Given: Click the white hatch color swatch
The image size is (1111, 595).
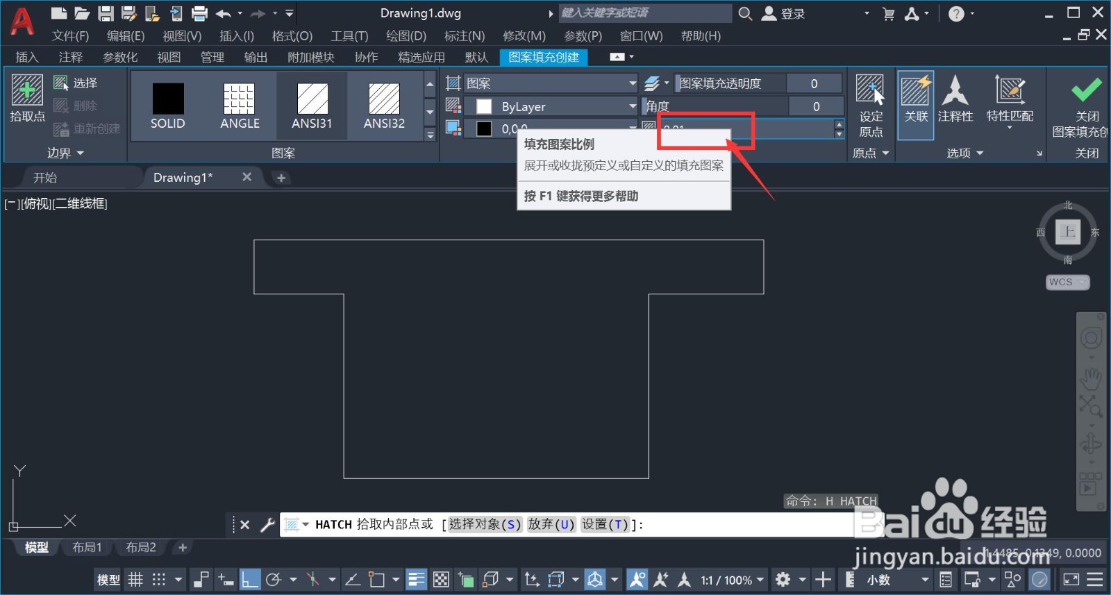Looking at the screenshot, I should pyautogui.click(x=484, y=106).
